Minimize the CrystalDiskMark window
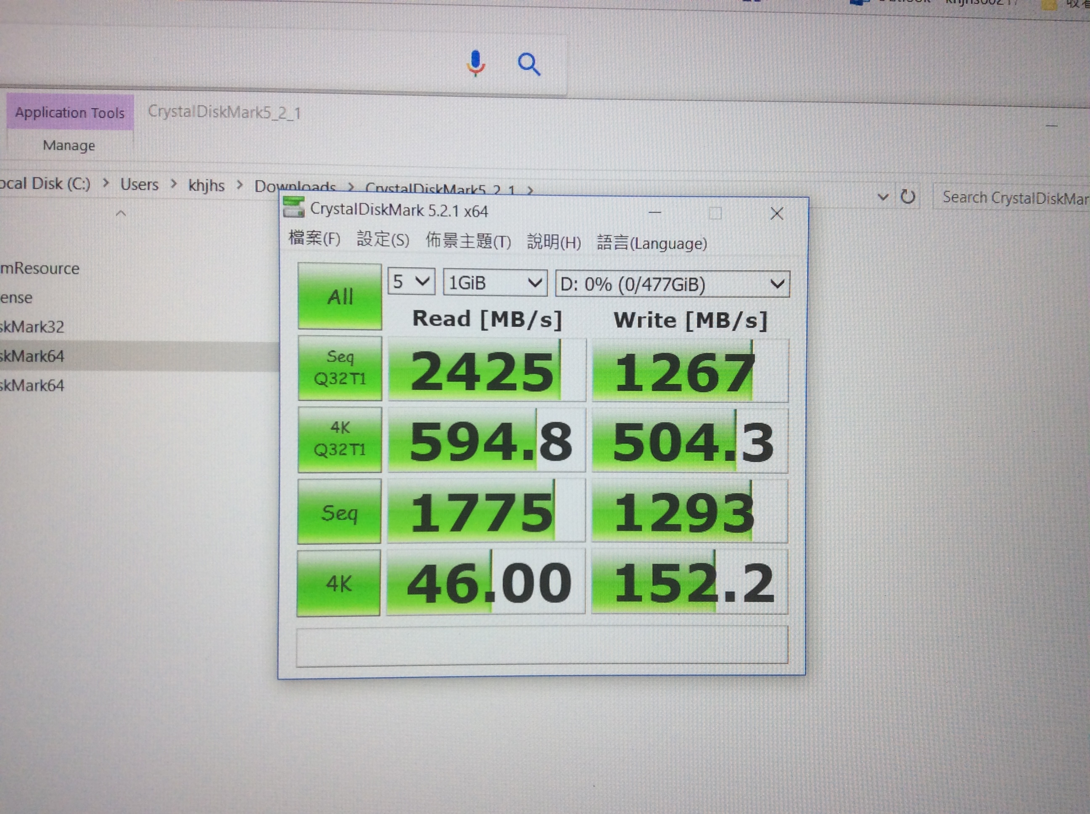The height and width of the screenshot is (814, 1090). (655, 212)
